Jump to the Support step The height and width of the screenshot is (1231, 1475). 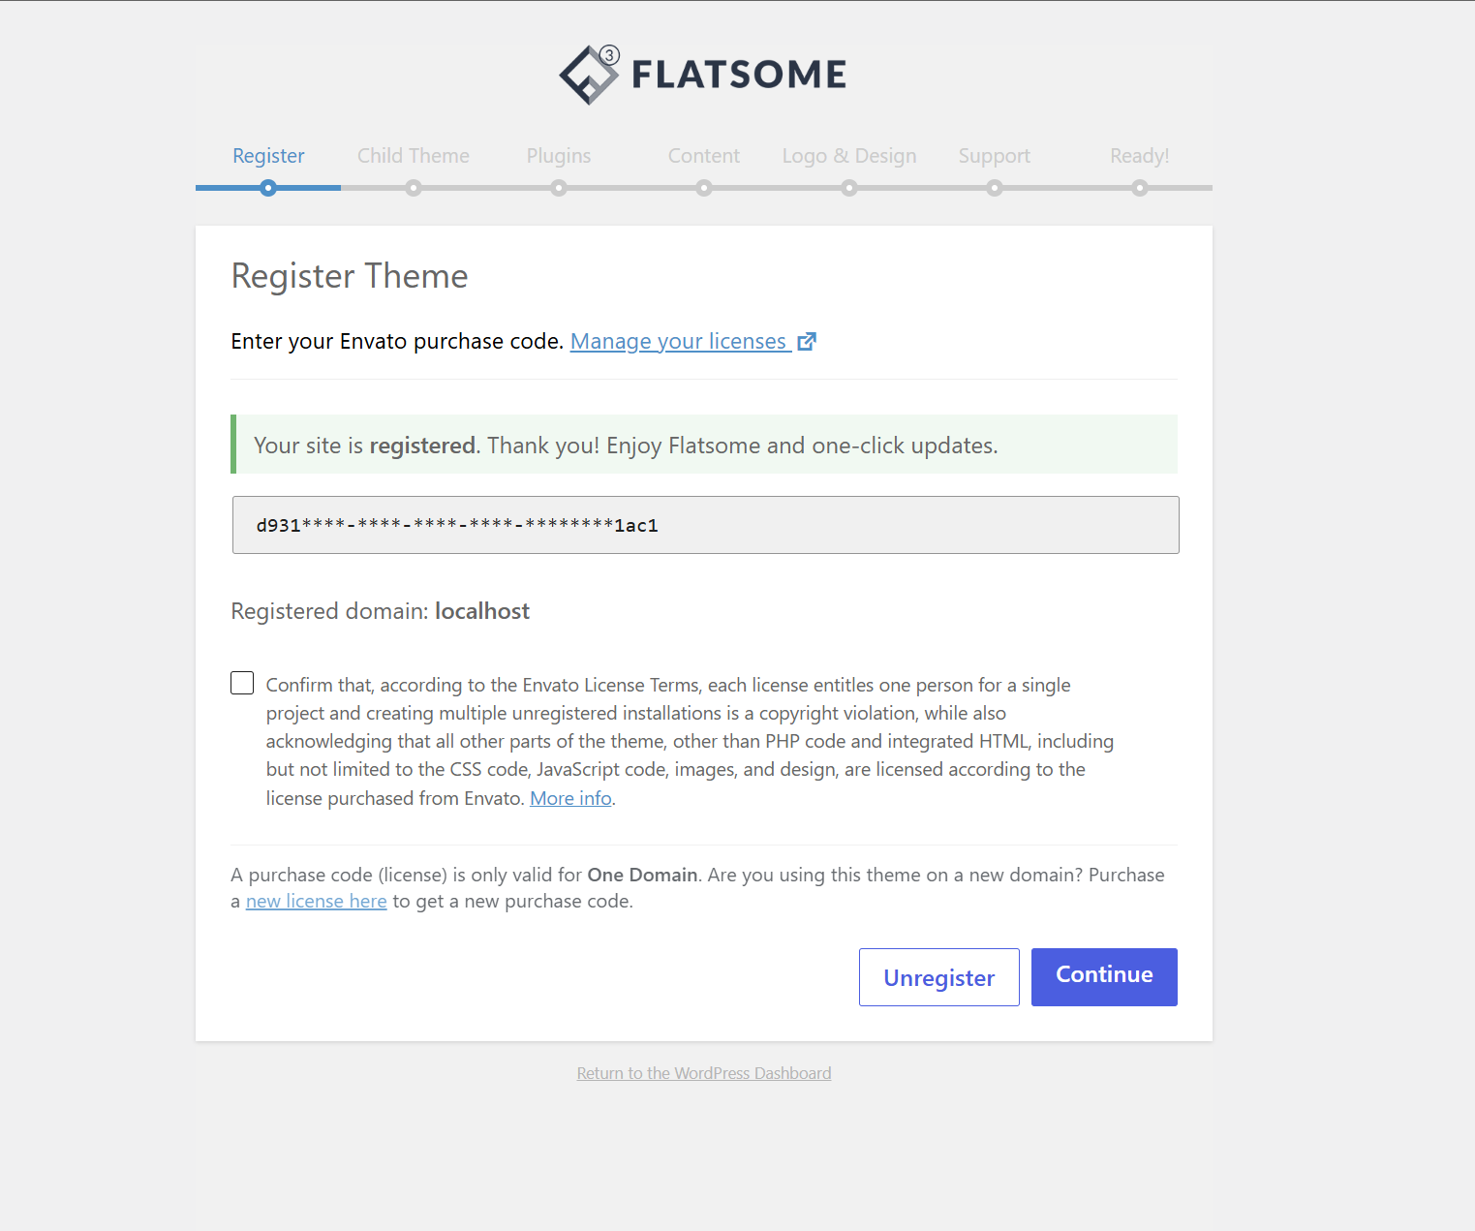(995, 156)
